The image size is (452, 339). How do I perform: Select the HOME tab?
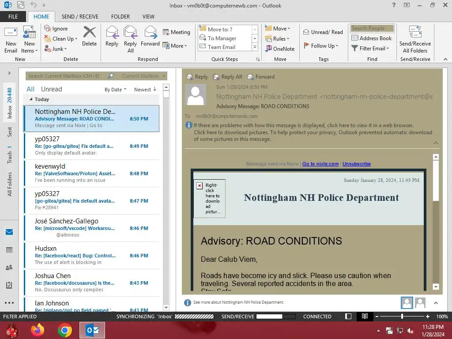(41, 16)
